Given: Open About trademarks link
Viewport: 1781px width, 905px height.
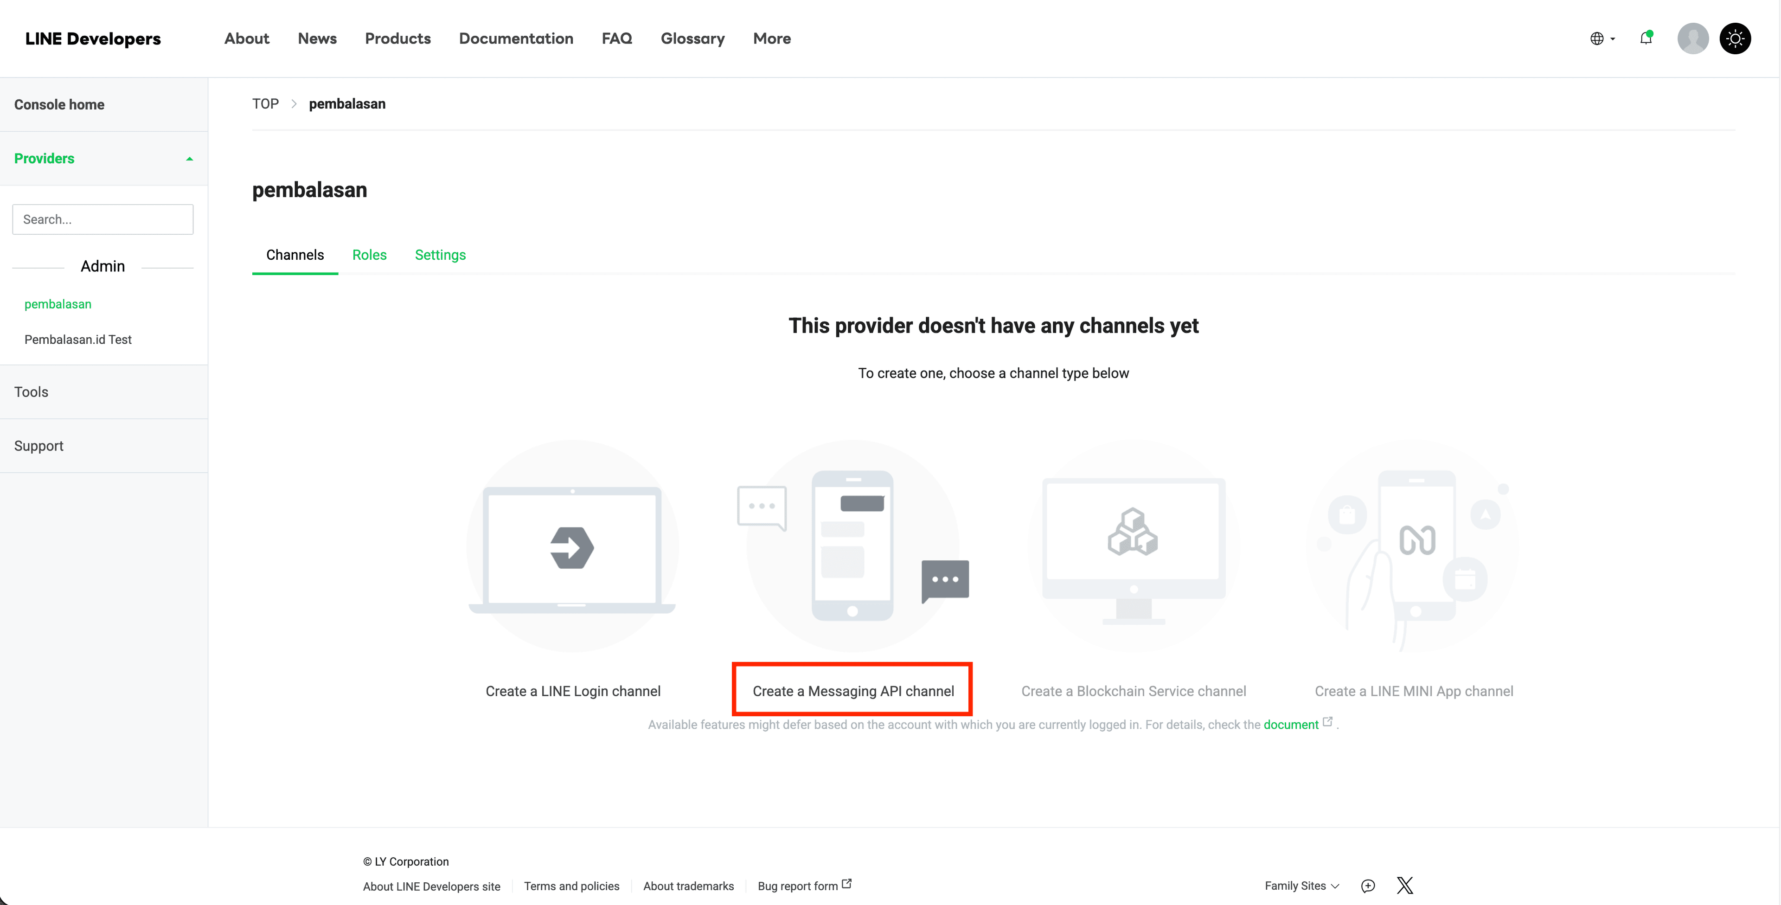Looking at the screenshot, I should point(689,886).
